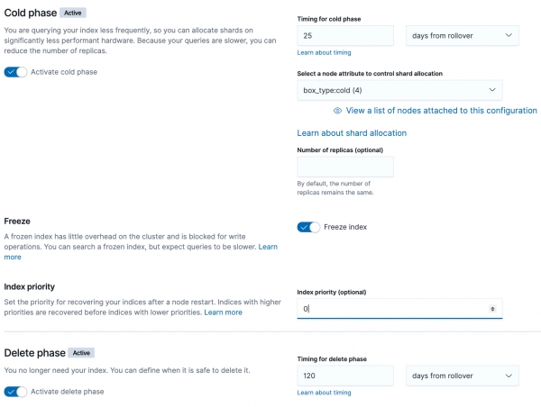Click the eye icon beside view nodes link
Image resolution: width=541 pixels, height=407 pixels.
pyautogui.click(x=337, y=111)
